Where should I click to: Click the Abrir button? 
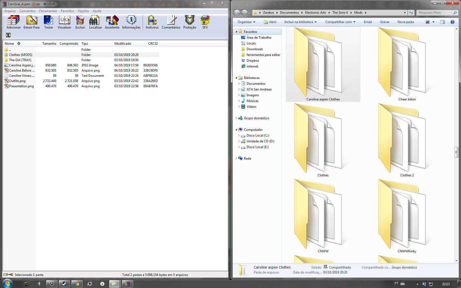pyautogui.click(x=270, y=22)
